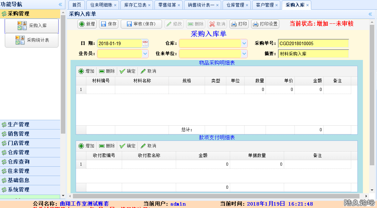This screenshot has width=377, height=208.
Task: Click 删除 in the 物品采购明细表 toolbar
Action: (x=107, y=71)
